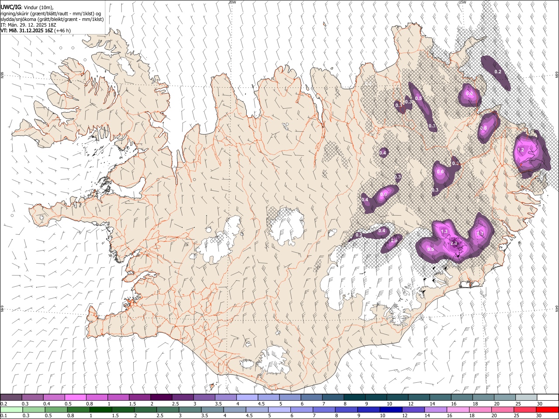Click the 15W longitude label

(x=462, y=2)
